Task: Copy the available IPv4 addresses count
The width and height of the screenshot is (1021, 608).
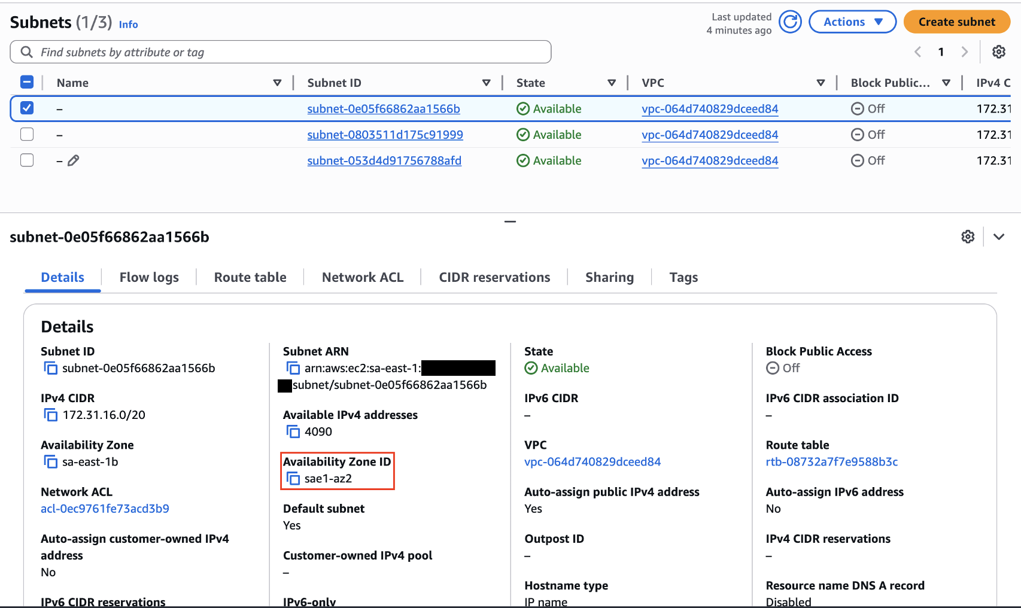Action: point(293,431)
